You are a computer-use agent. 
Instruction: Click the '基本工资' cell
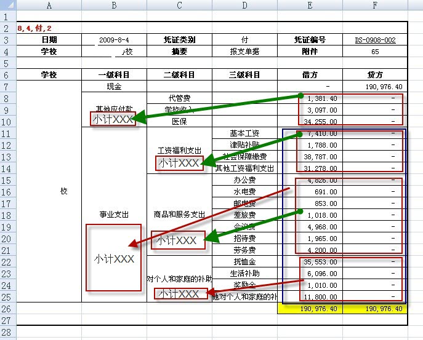(244, 133)
